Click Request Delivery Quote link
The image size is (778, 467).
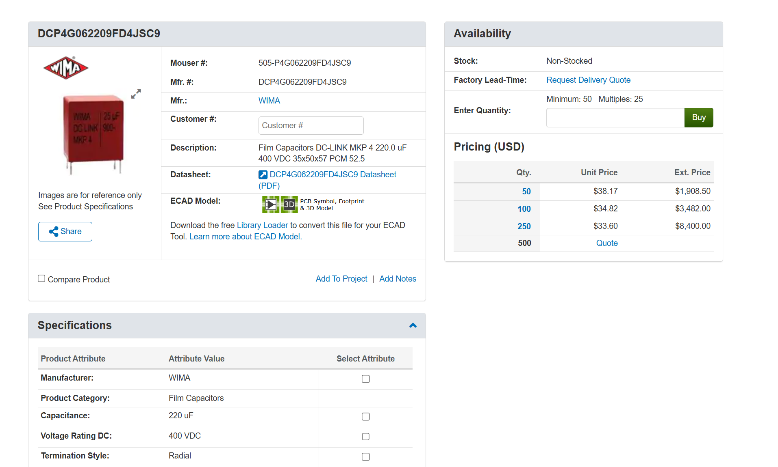[588, 80]
